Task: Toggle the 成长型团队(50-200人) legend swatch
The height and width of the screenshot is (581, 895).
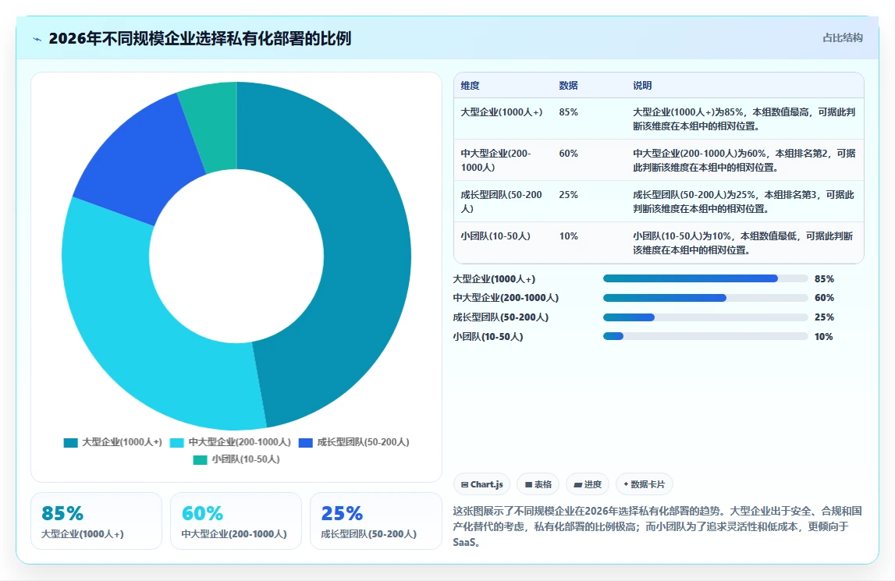Action: 305,442
